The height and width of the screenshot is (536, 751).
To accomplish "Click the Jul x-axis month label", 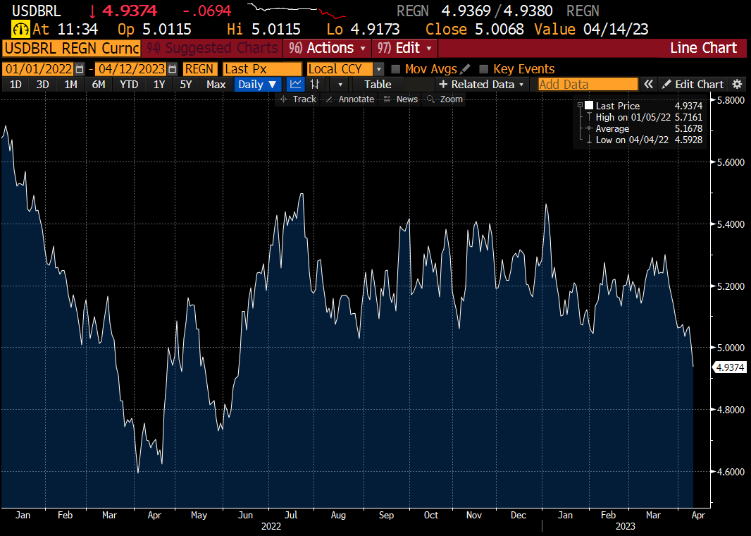I will 291,515.
